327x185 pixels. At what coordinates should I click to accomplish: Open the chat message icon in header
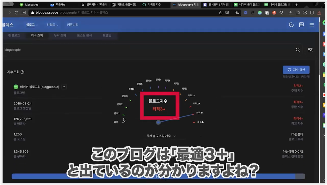(301, 25)
